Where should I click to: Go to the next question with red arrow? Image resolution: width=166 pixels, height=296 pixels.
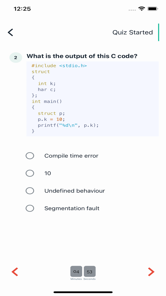(151, 272)
